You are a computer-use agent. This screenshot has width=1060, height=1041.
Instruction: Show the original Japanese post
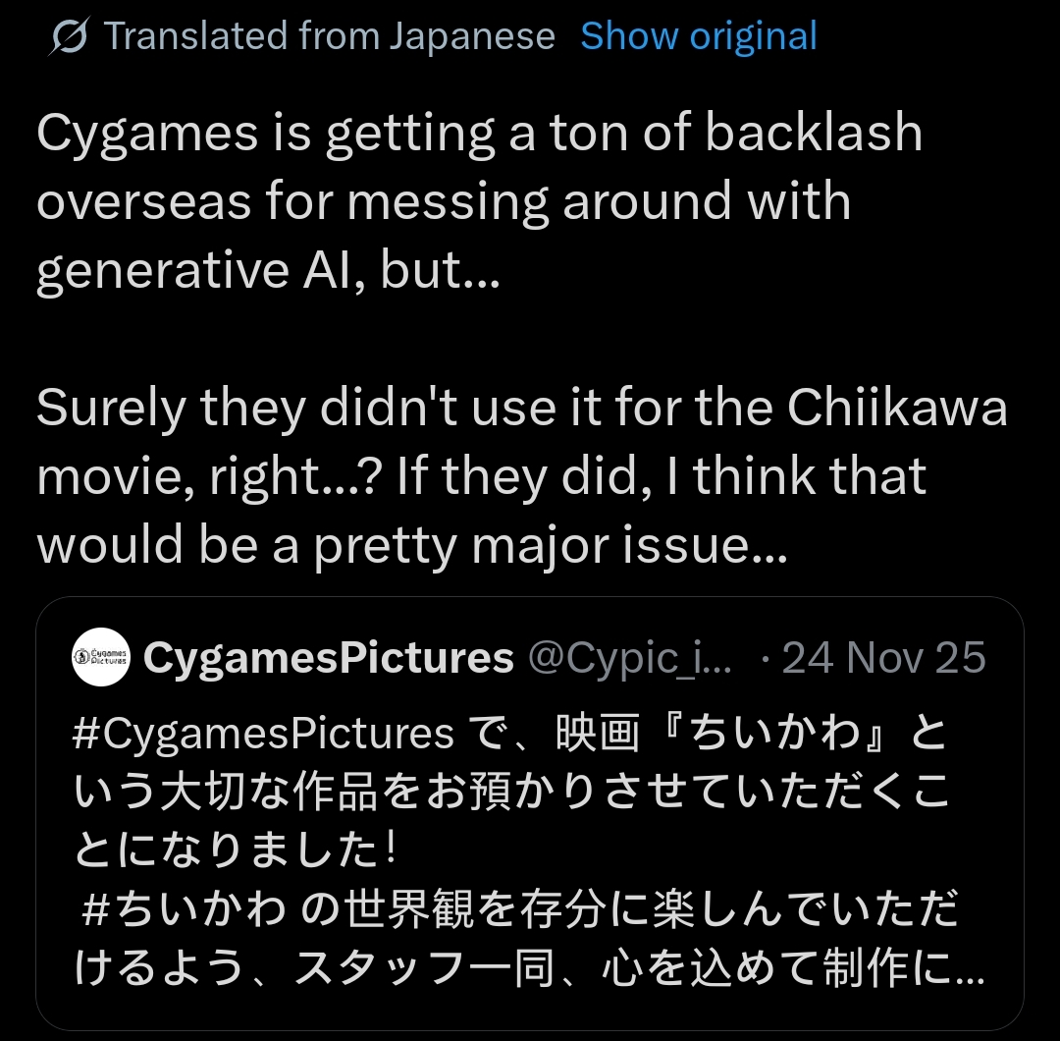coord(699,36)
